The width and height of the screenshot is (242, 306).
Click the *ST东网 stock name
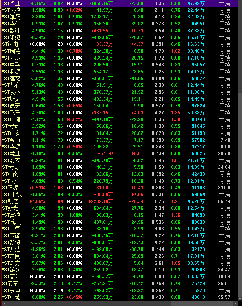(11, 256)
